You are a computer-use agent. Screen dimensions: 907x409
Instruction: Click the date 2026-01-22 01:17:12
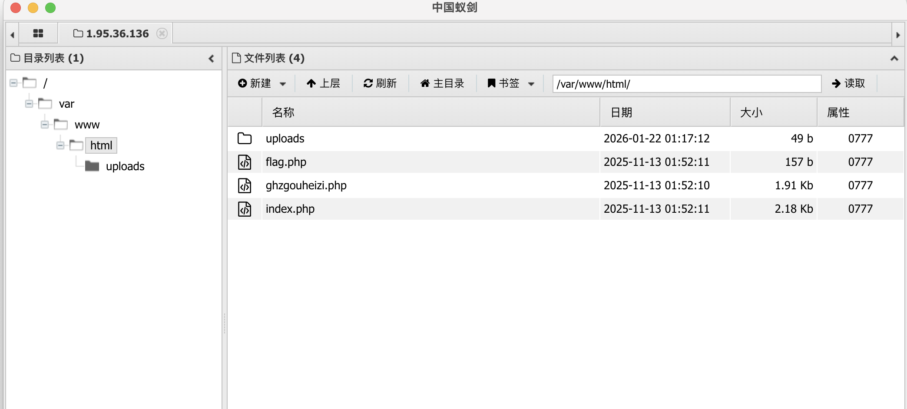(x=657, y=139)
